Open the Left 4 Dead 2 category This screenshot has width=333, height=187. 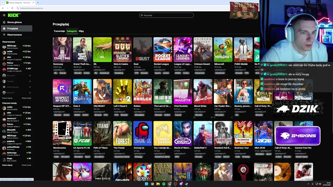[123, 91]
